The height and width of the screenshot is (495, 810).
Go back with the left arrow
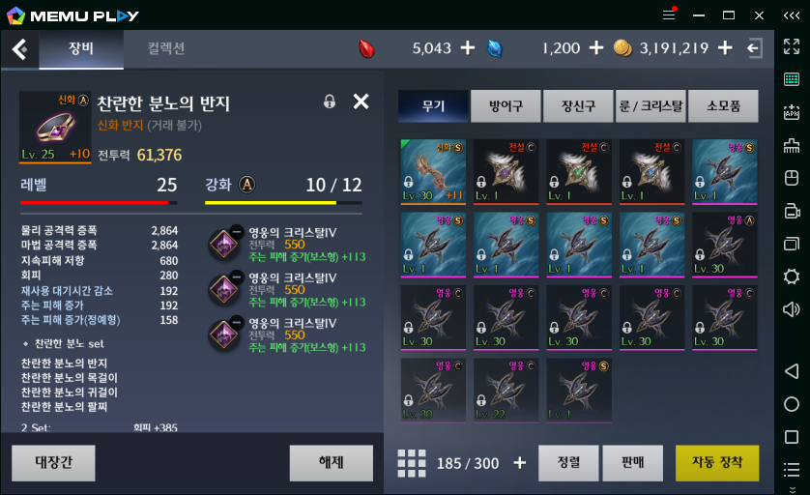[19, 49]
